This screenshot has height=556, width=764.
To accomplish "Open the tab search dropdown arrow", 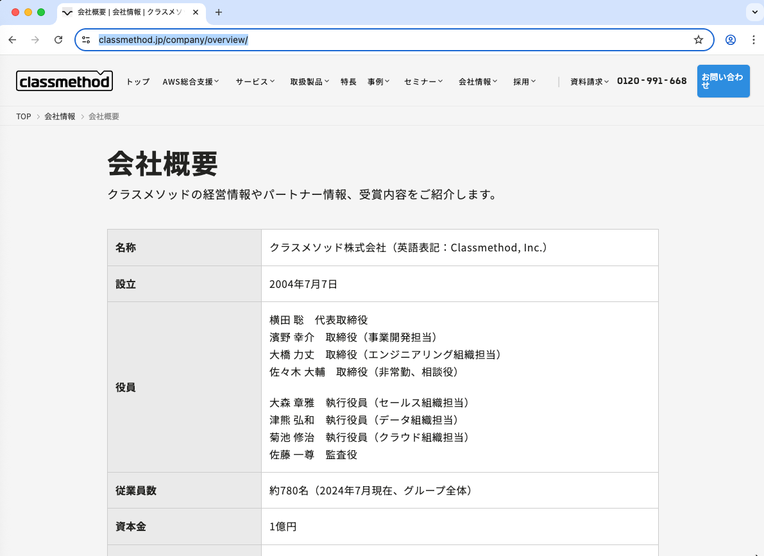I will (x=754, y=12).
